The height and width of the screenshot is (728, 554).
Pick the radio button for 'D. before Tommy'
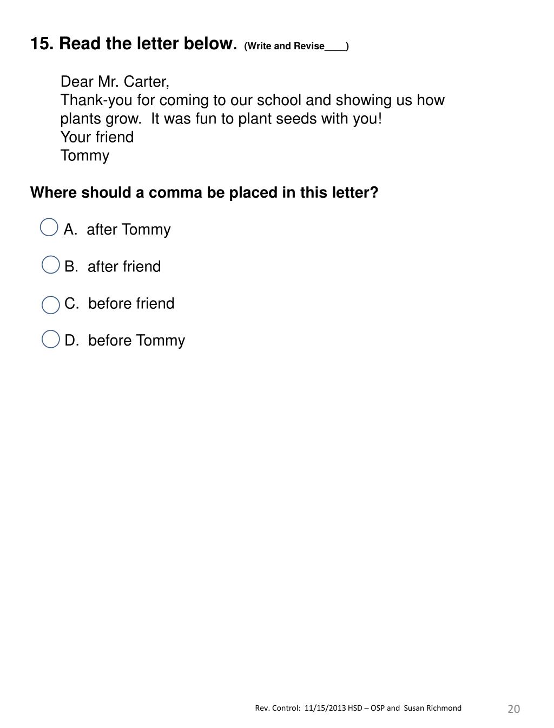(x=50, y=339)
